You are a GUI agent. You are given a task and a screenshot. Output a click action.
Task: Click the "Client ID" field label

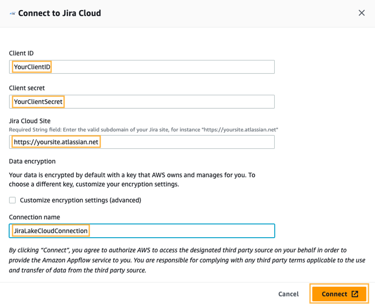(21, 53)
